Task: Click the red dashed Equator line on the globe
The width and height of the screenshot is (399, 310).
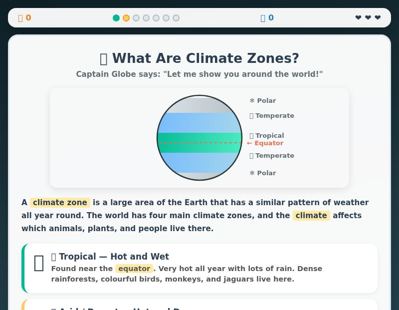Action: 199,143
